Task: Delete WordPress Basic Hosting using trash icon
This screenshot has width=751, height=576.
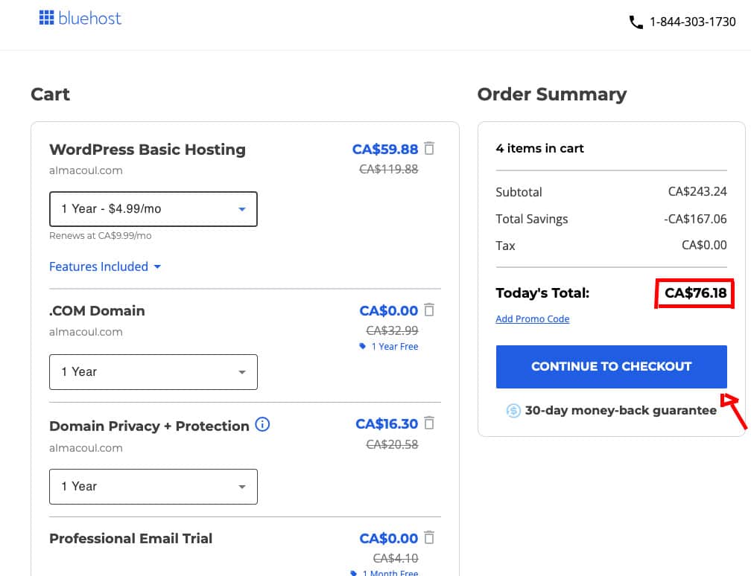Action: [x=430, y=149]
